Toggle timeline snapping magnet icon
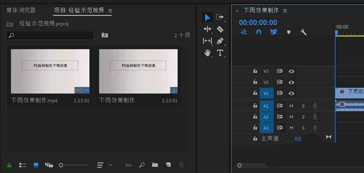This screenshot has height=173, width=364. click(259, 32)
